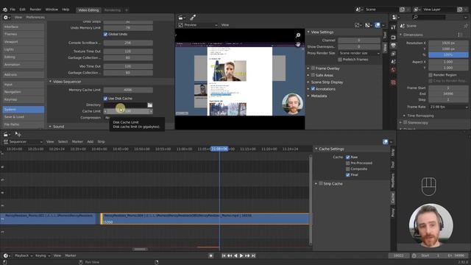Toggle sequencer overlays icon

(386, 142)
